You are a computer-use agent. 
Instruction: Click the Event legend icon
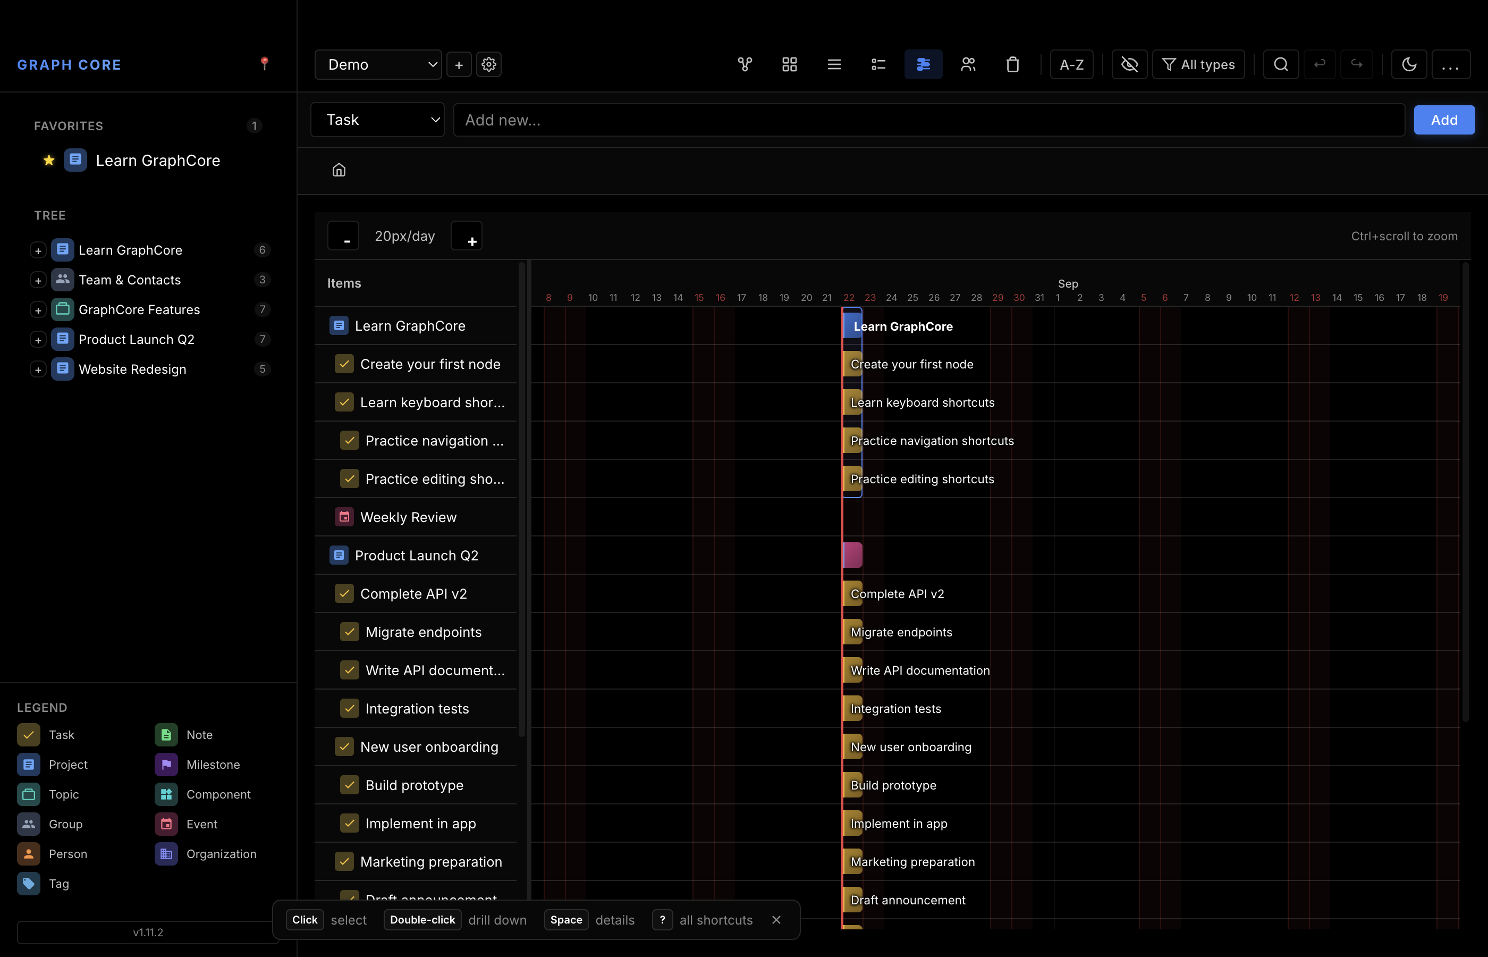[x=166, y=824]
